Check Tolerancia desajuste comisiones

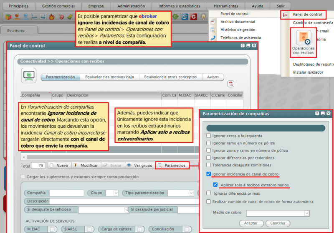tap(208, 165)
